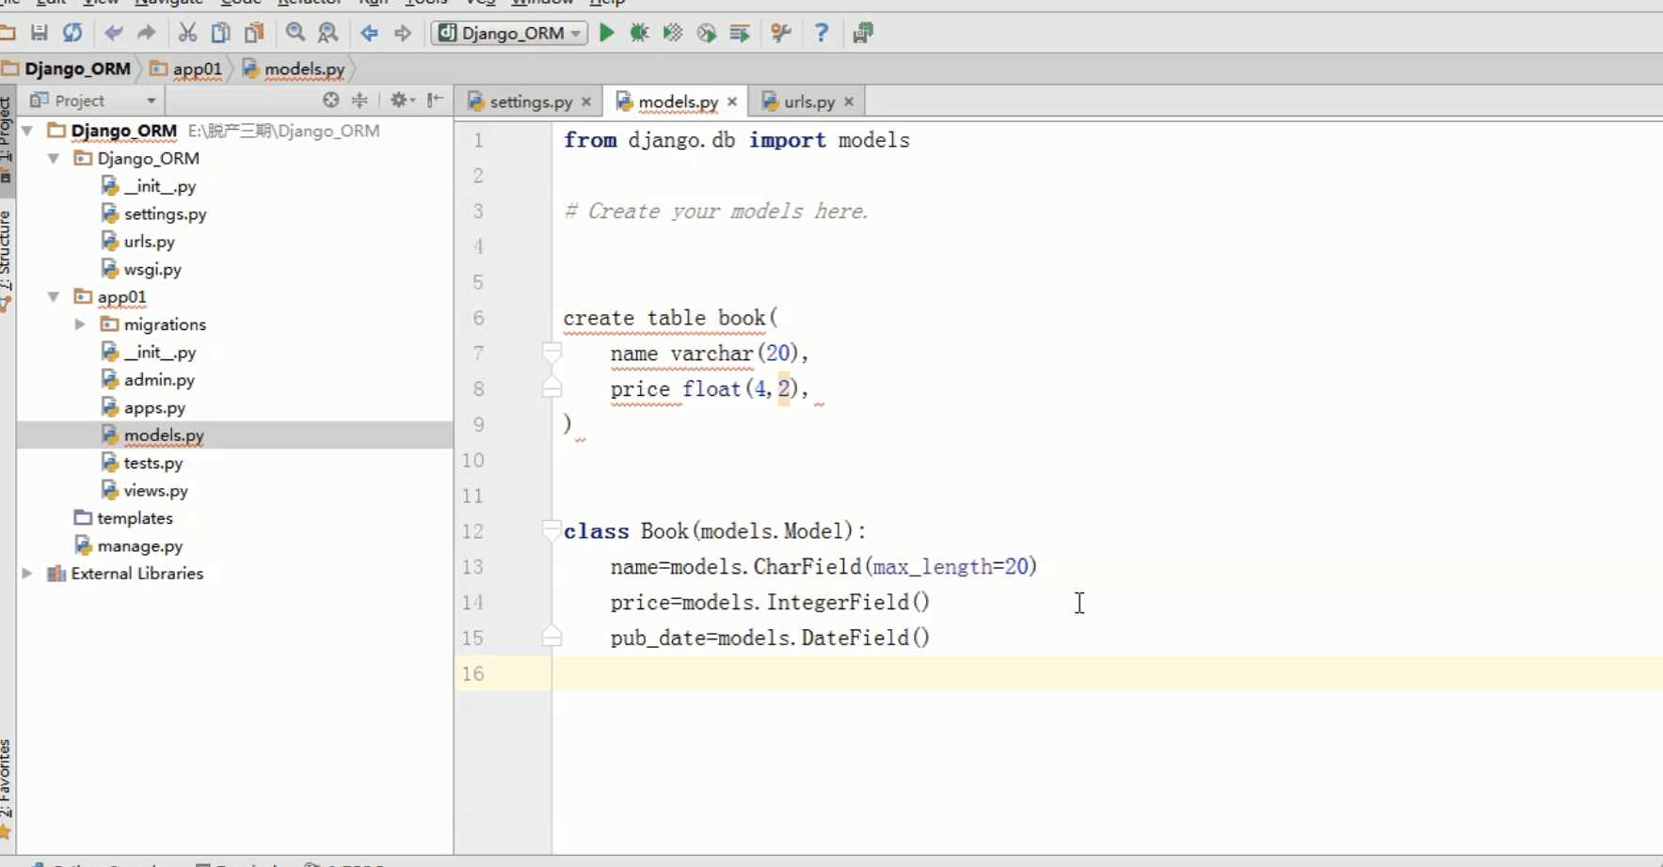
Task: Select tests.py under app01
Action: point(153,463)
